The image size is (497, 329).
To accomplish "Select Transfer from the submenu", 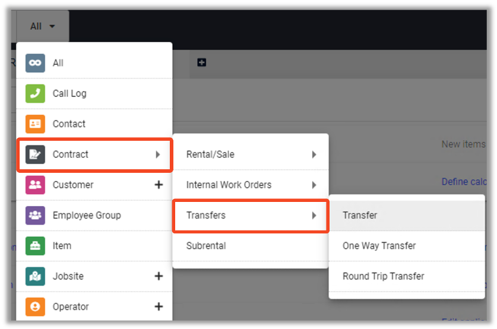I will (x=360, y=215).
